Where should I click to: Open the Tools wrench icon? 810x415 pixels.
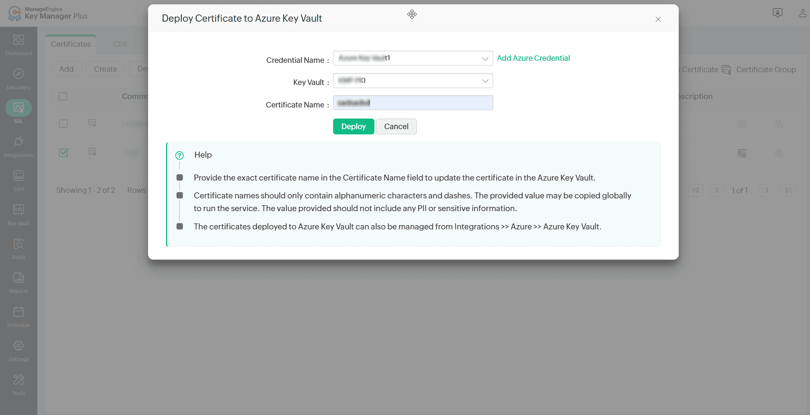click(19, 380)
